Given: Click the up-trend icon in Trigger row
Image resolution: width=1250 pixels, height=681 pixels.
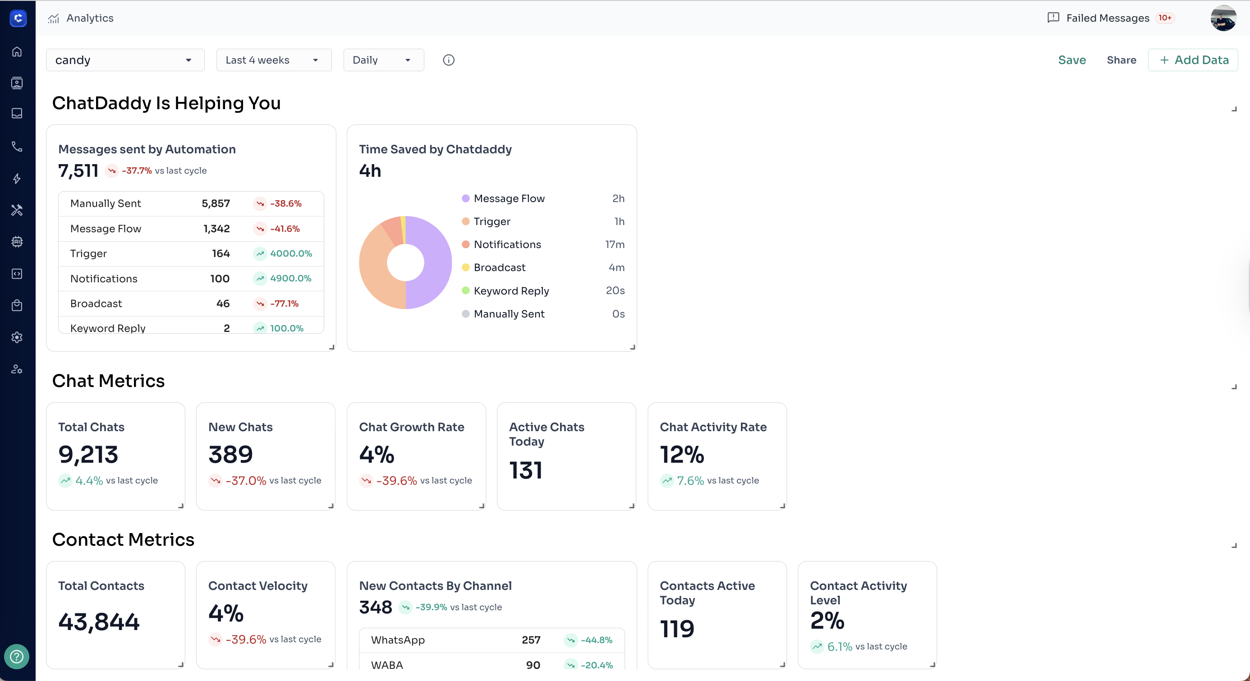Looking at the screenshot, I should (260, 253).
